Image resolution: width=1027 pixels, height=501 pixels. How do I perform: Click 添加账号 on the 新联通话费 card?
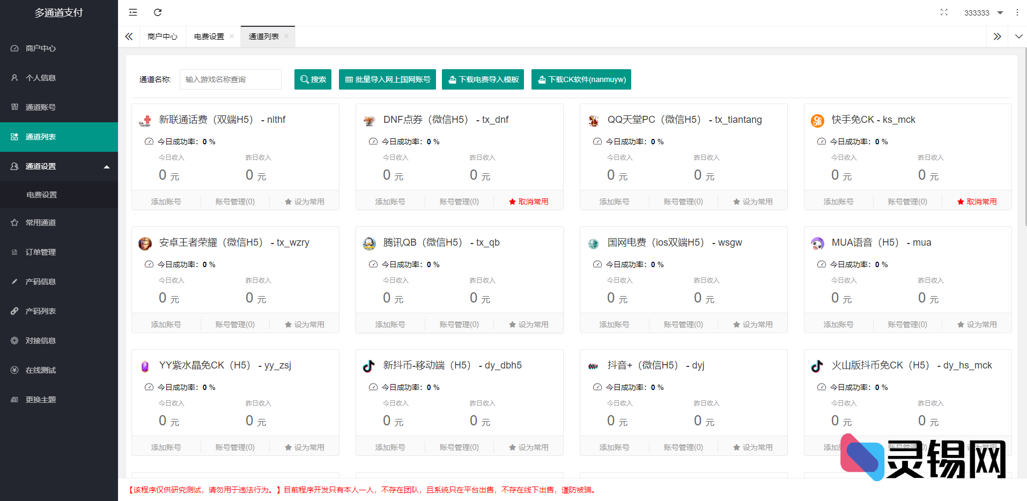[166, 201]
